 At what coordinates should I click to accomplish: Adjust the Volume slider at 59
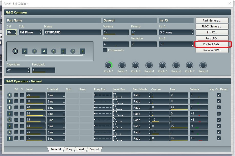click(116, 32)
